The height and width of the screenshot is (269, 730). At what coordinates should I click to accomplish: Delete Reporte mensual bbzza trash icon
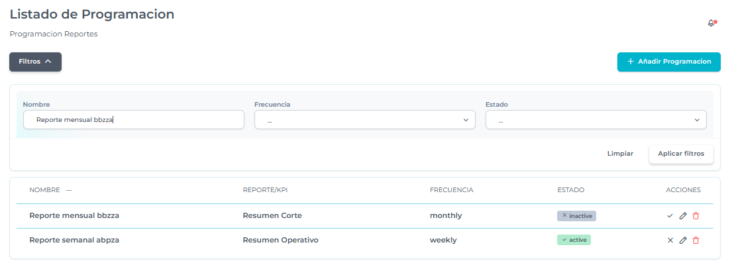[x=696, y=216]
